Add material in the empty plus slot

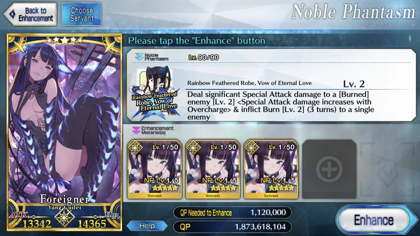tap(329, 169)
